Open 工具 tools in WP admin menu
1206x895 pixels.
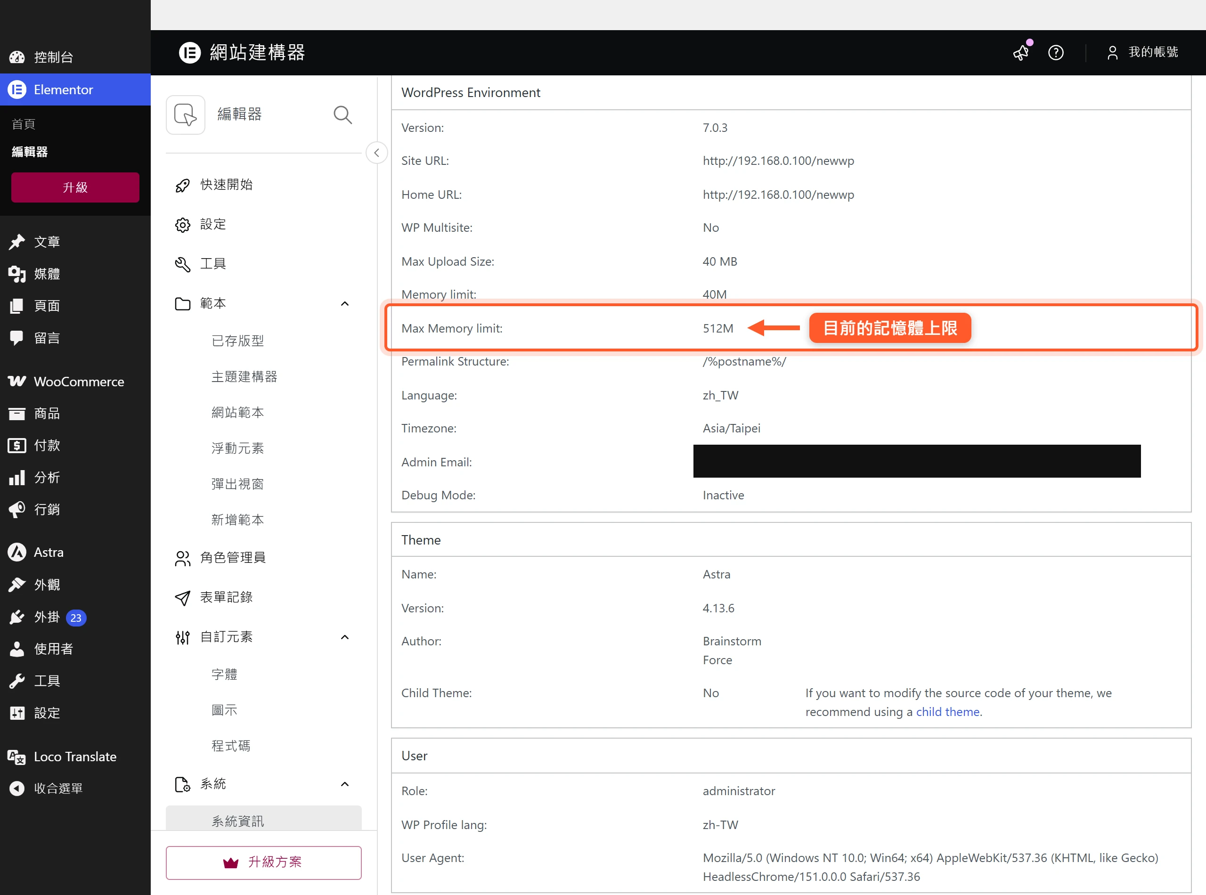point(75,681)
